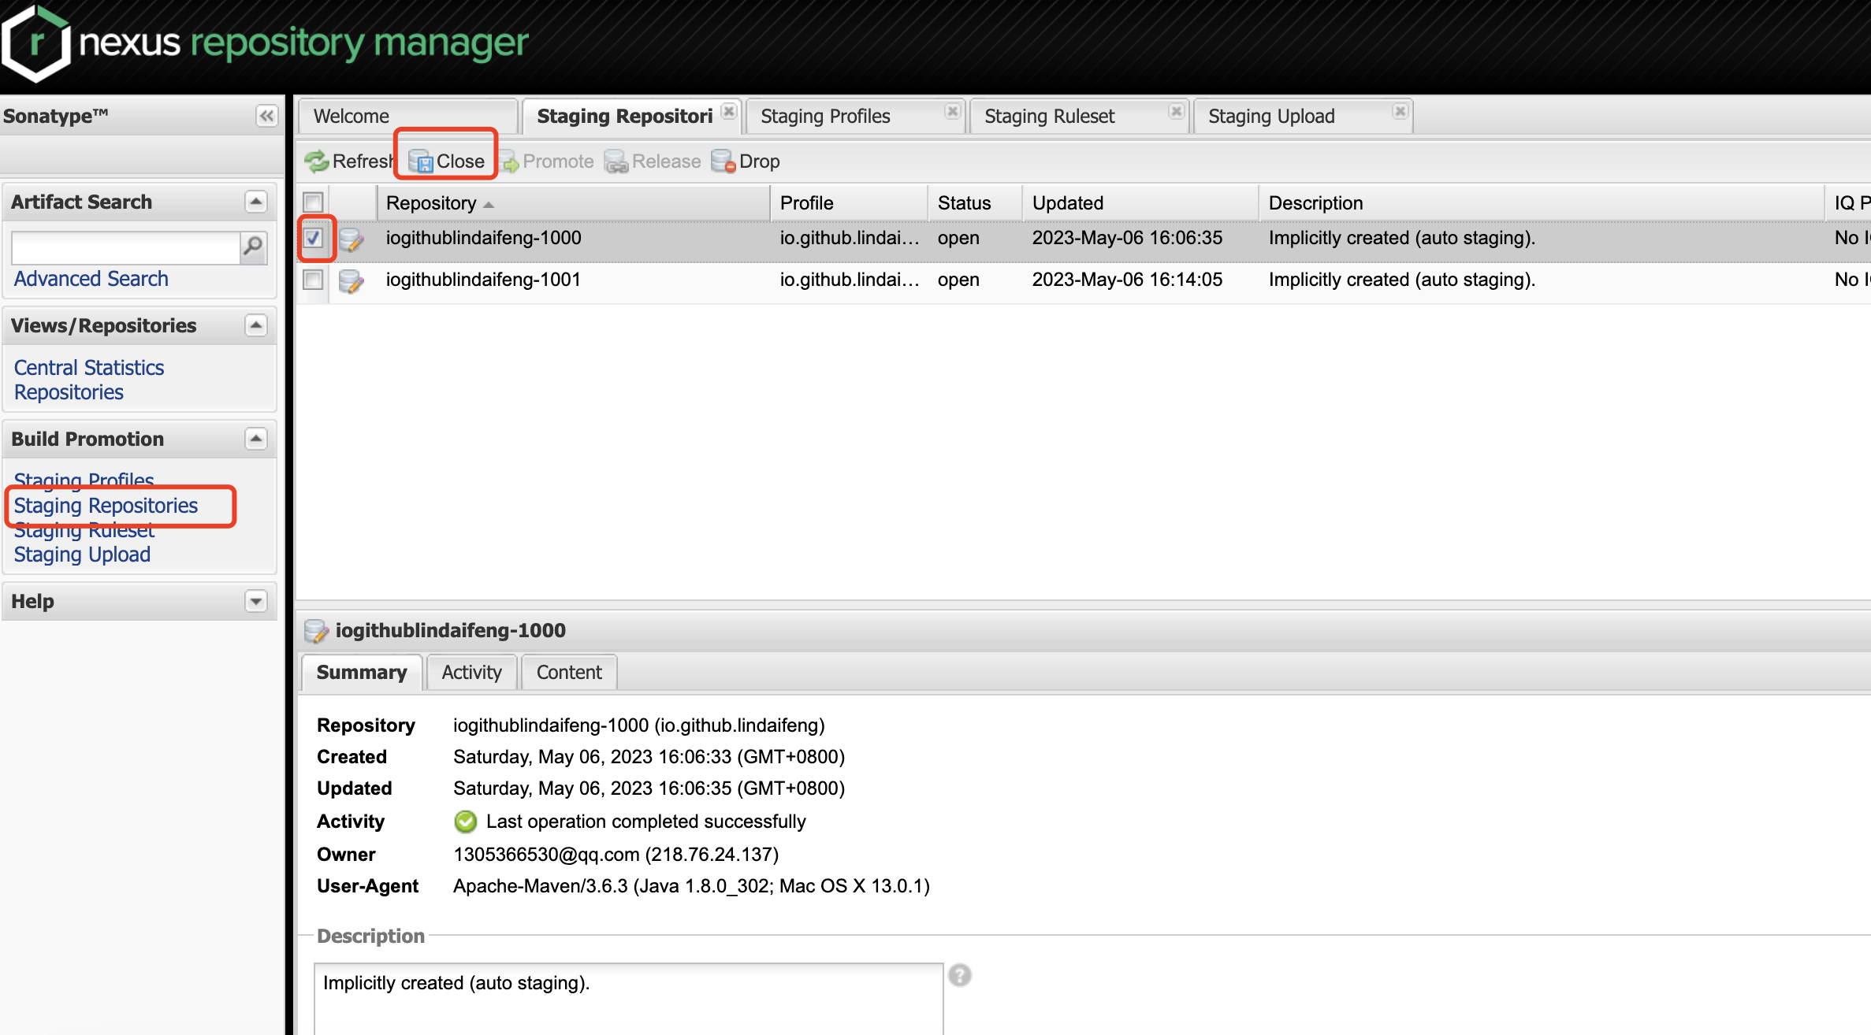Select the iogithublindaifeng-1001 repository name
Screen dimensions: 1871x1035
[483, 280]
